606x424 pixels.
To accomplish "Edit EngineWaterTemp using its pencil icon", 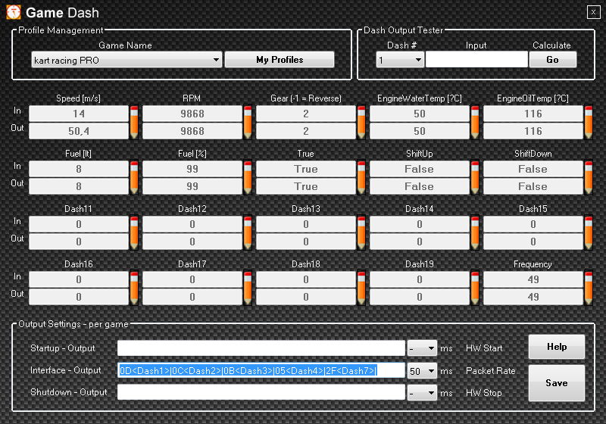I will [475, 122].
